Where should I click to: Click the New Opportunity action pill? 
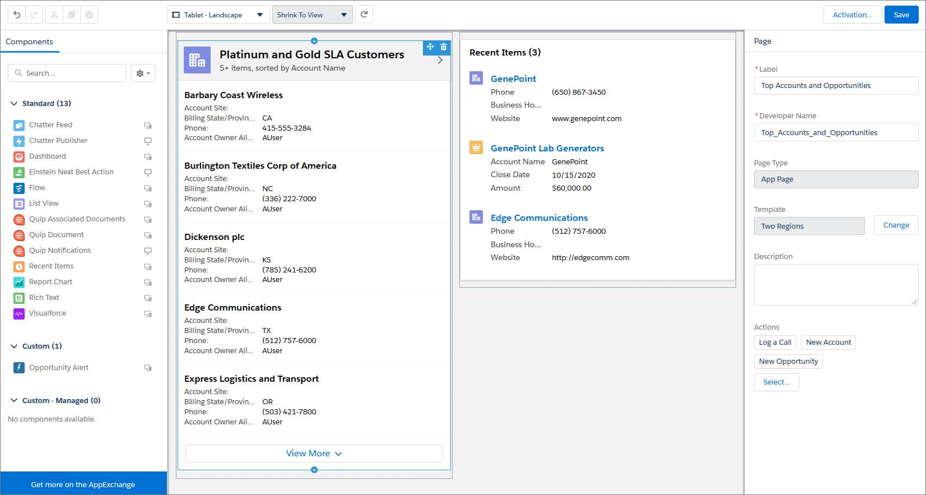pos(788,362)
